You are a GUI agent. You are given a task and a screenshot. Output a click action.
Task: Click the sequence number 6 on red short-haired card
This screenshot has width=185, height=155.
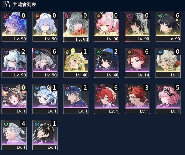coord(116,88)
